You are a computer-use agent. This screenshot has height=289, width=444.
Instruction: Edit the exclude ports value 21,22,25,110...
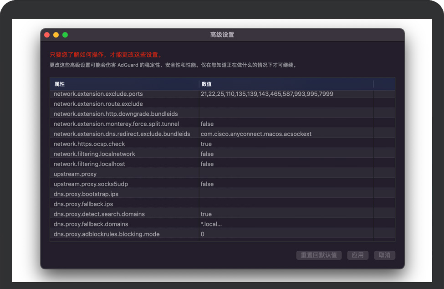point(267,94)
